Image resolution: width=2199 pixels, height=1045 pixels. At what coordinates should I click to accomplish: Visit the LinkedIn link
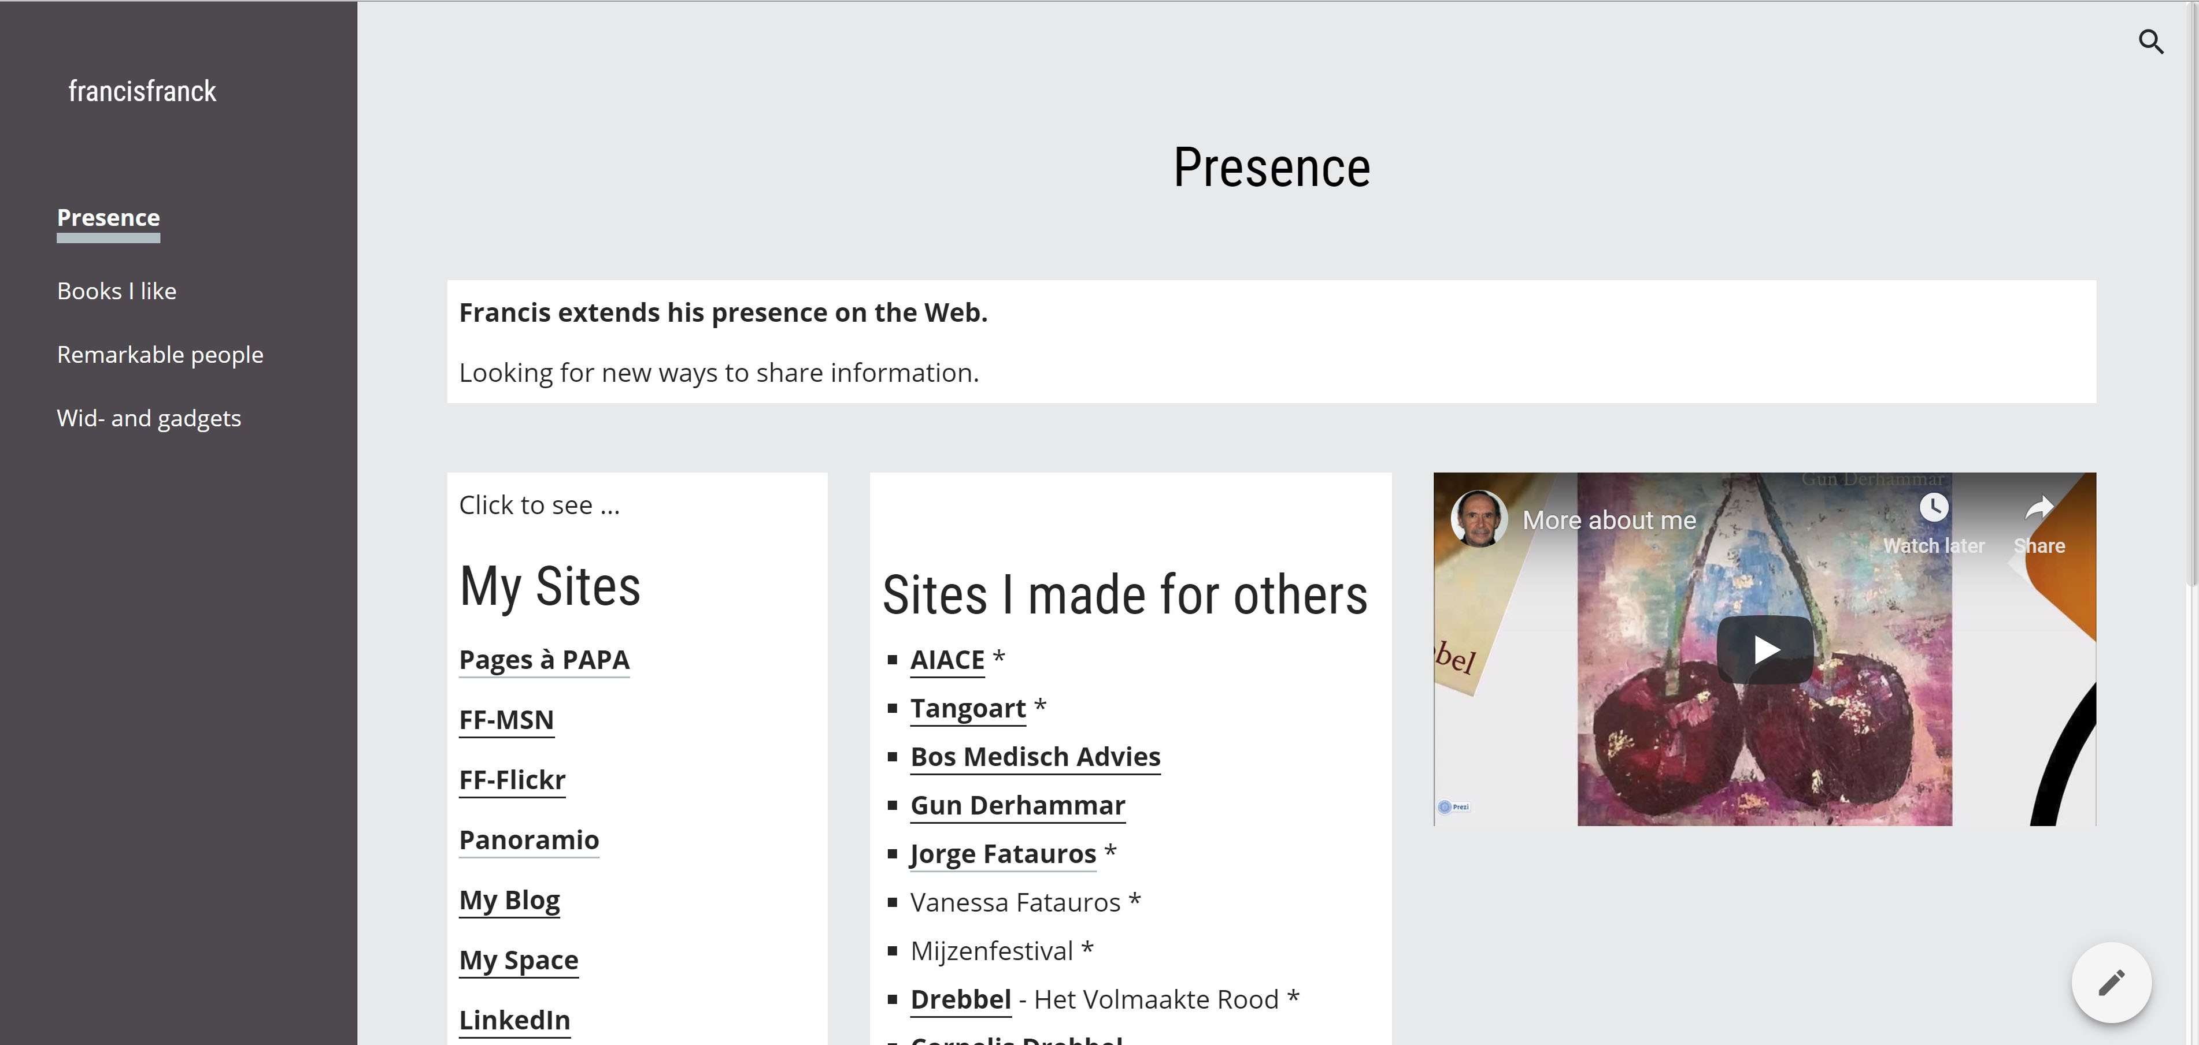click(x=514, y=1020)
